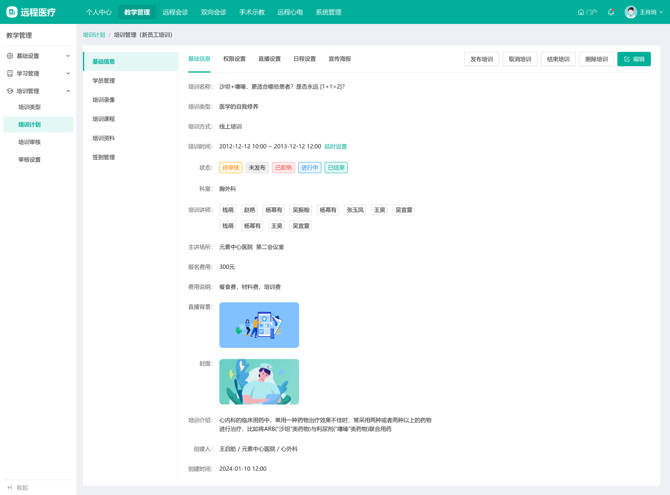The width and height of the screenshot is (670, 495).
Task: Click the notification bell icon
Action: (611, 12)
